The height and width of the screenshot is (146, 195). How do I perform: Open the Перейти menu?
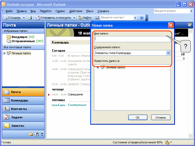point(45,11)
